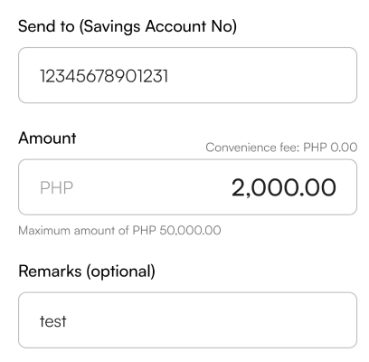Place cursor after test in Remarks
Image resolution: width=369 pixels, height=362 pixels.
67,321
